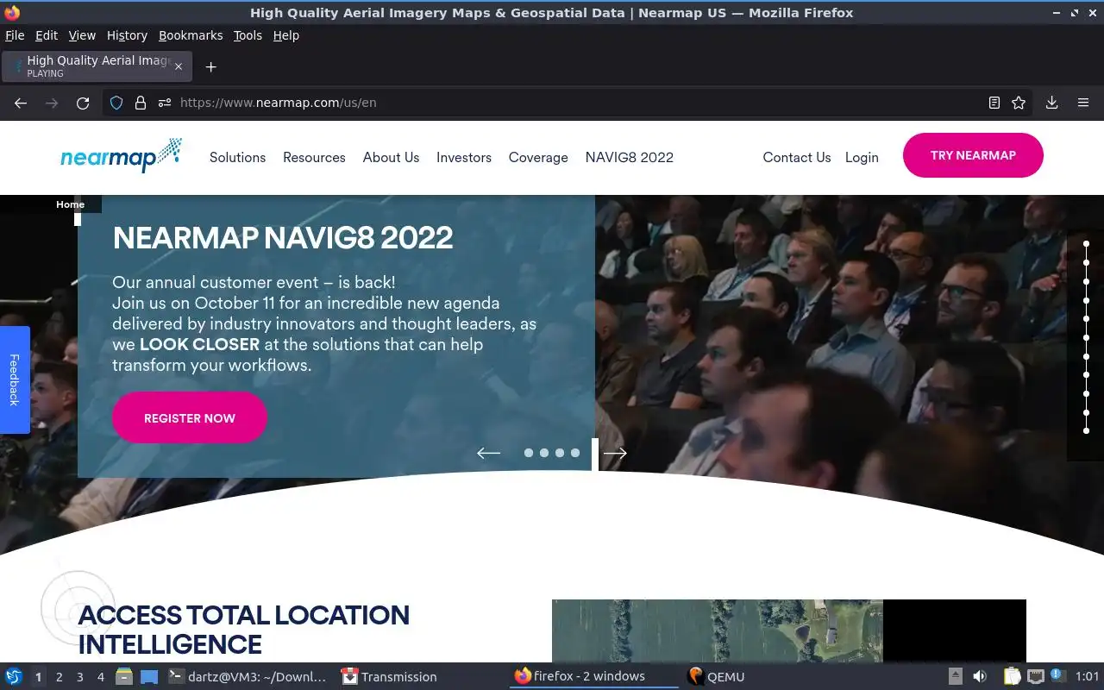Switch to terminal dartz@VM3 window
This screenshot has height=690, width=1104.
click(x=247, y=677)
